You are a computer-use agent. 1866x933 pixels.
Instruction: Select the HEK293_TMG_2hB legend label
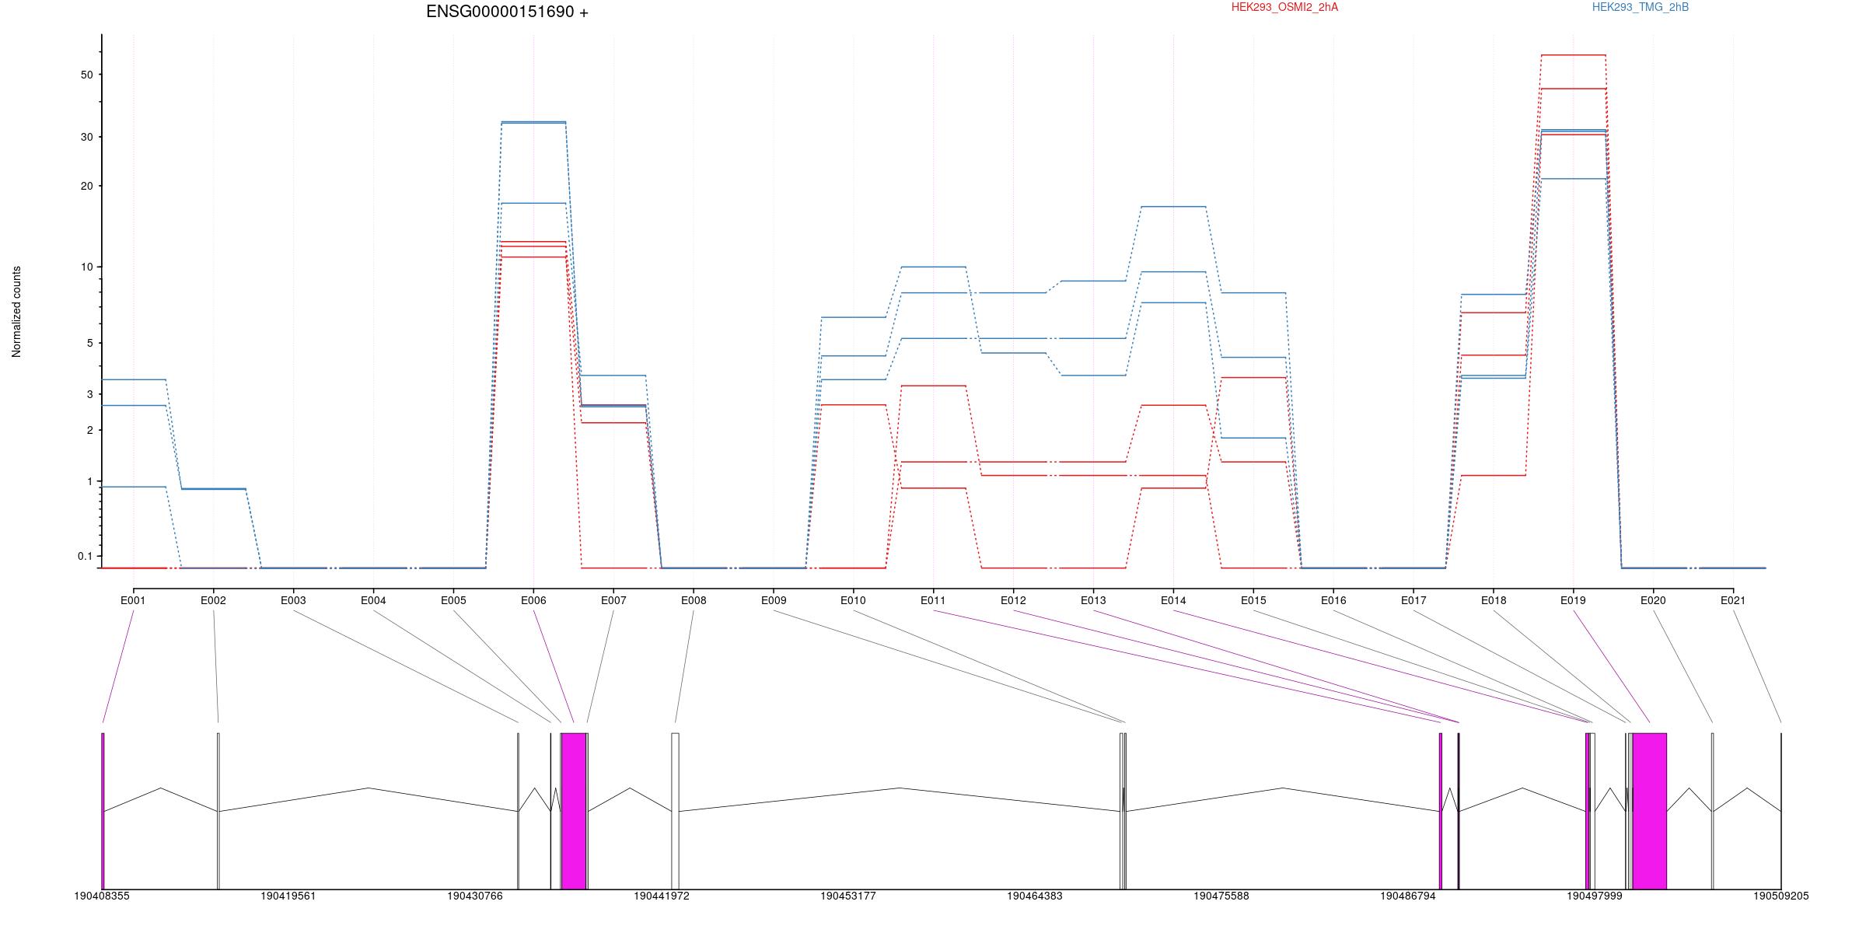[x=1641, y=7]
